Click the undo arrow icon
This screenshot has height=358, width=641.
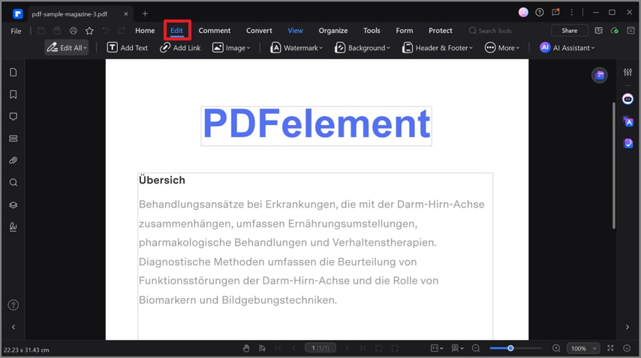tap(106, 31)
